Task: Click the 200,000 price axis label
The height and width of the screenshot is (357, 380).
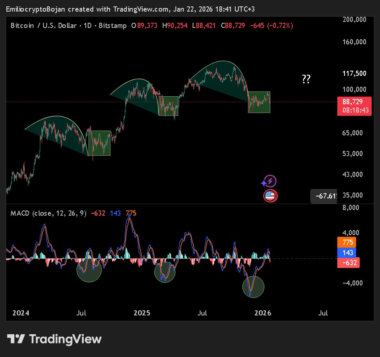Action: [354, 20]
